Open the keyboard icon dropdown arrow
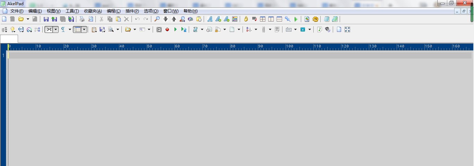 (295, 29)
